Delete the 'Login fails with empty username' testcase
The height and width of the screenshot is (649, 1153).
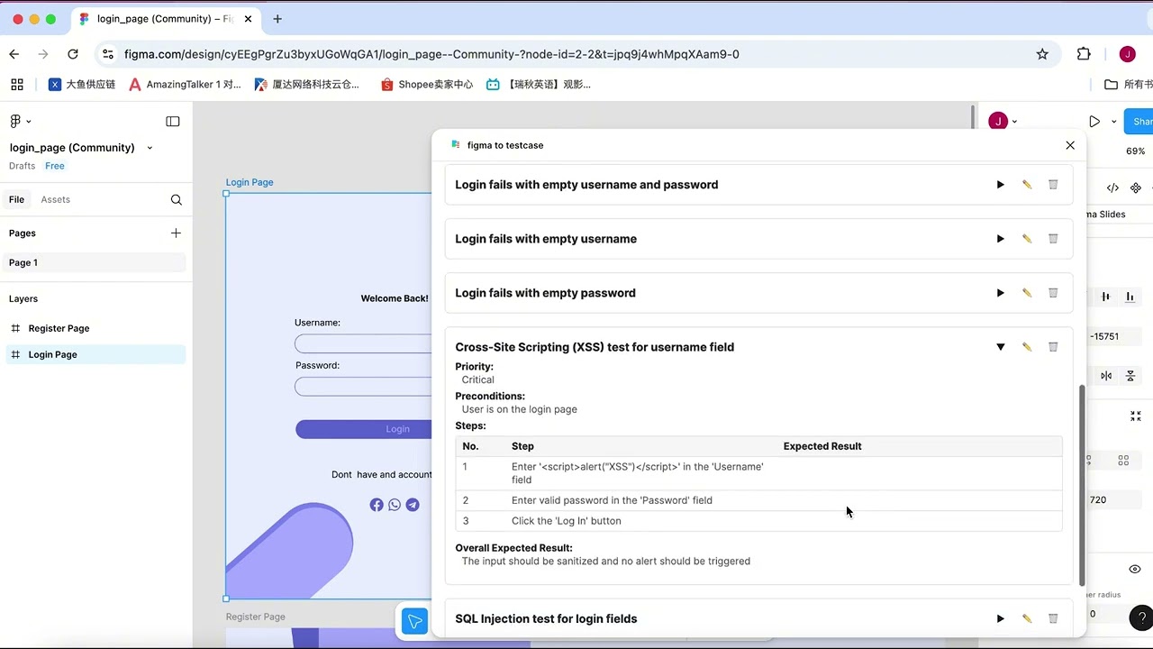(1053, 239)
